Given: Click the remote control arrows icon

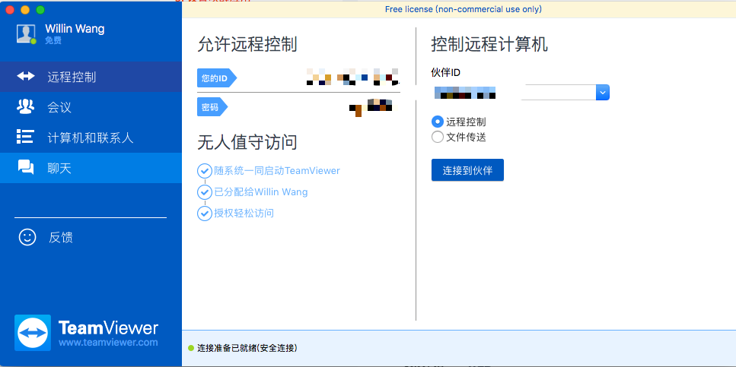Looking at the screenshot, I should coord(26,77).
